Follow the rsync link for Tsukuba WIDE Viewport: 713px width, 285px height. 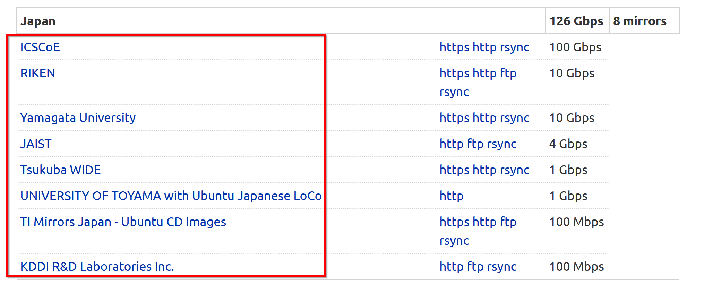pos(515,170)
